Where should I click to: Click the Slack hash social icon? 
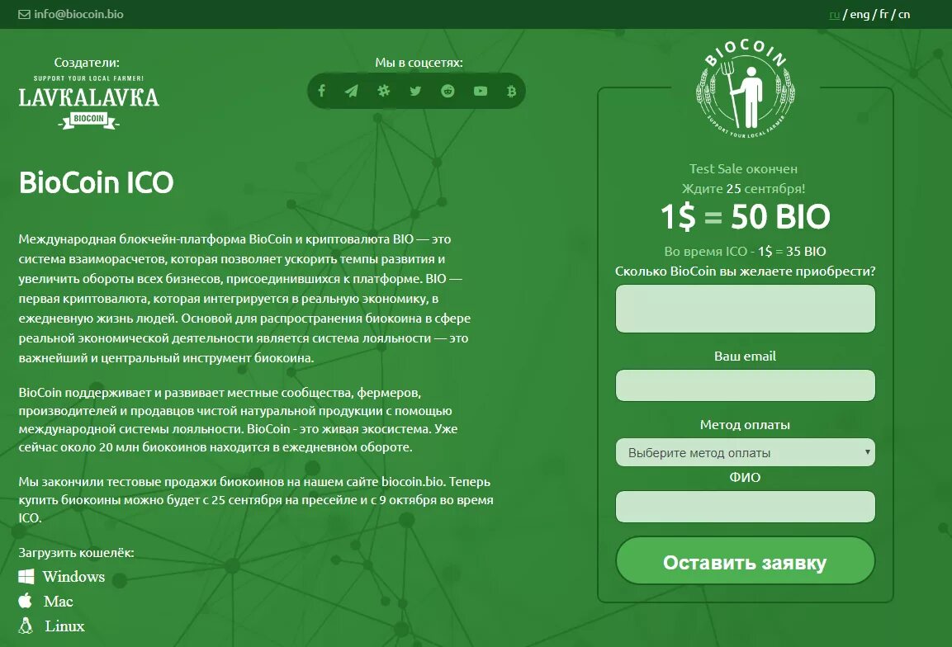point(384,91)
